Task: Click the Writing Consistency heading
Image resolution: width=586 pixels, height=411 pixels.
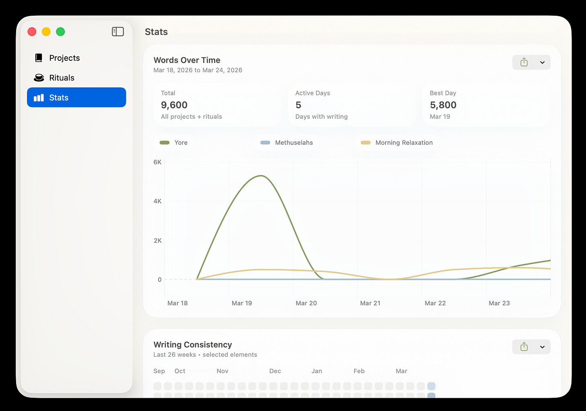Action: 193,345
